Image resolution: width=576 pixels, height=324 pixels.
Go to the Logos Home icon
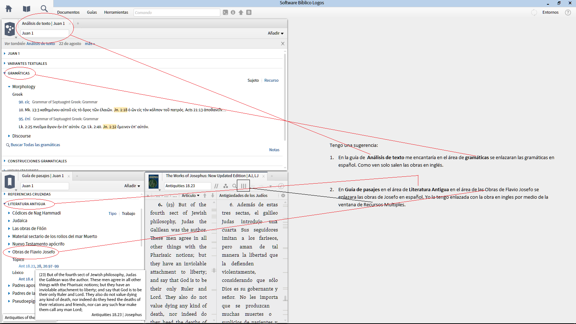click(x=9, y=9)
